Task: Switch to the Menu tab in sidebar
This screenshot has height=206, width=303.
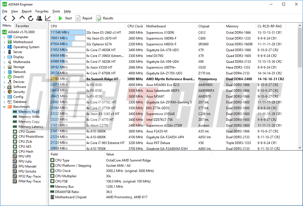Action: click(7, 25)
